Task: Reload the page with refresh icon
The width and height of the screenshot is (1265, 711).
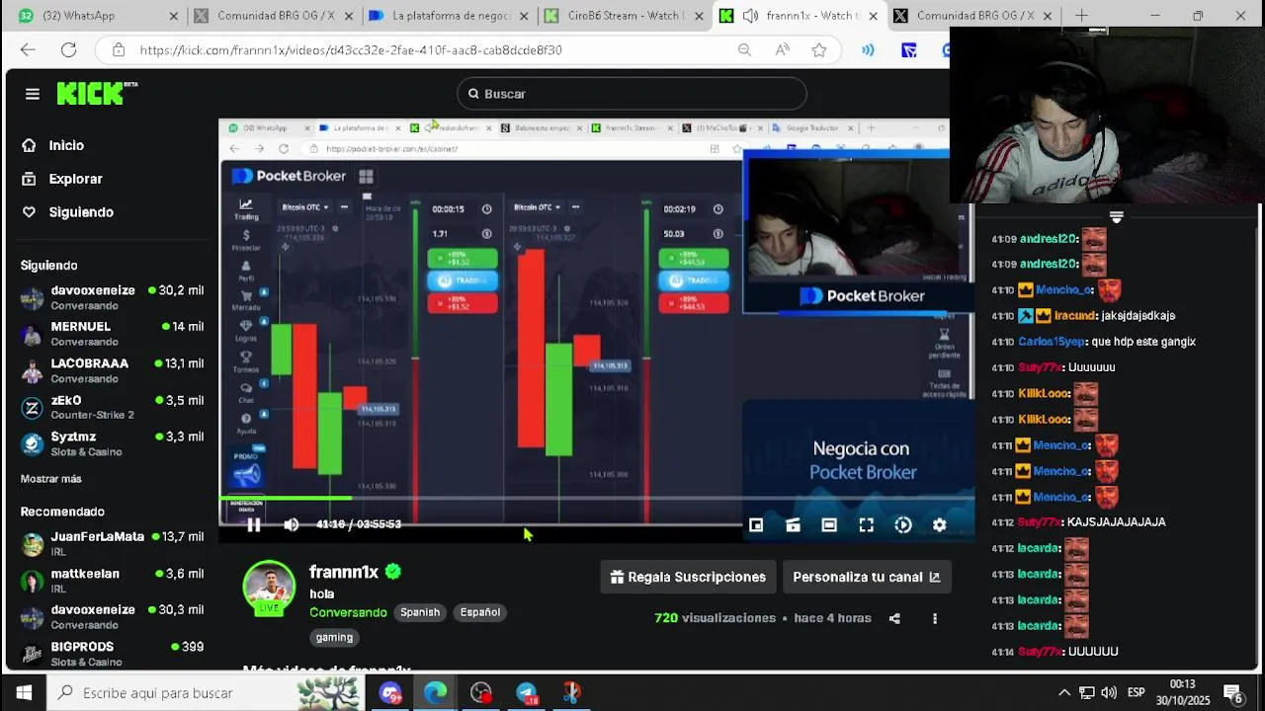Action: click(x=68, y=49)
